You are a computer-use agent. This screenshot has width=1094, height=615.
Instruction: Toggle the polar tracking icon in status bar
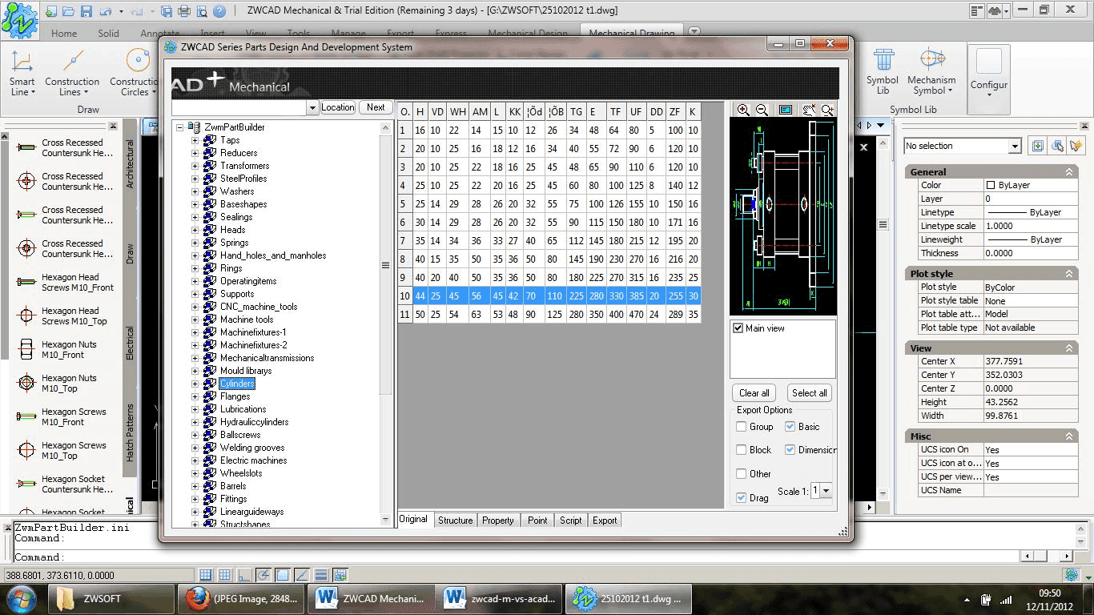pos(263,575)
